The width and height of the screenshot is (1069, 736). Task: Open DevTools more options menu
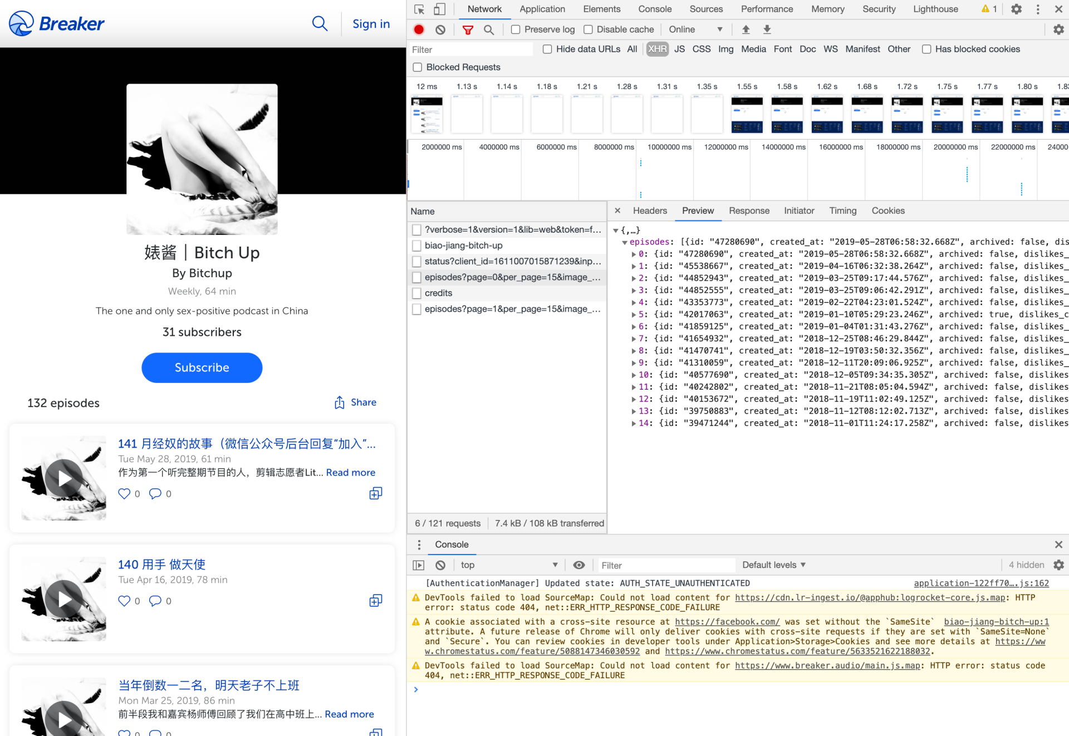click(x=1038, y=9)
